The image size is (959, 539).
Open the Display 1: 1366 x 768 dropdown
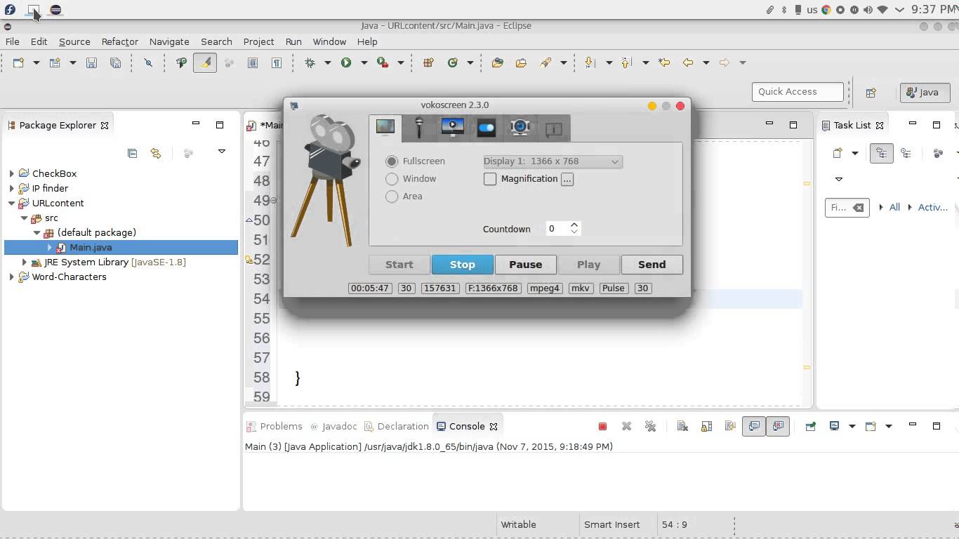[553, 161]
